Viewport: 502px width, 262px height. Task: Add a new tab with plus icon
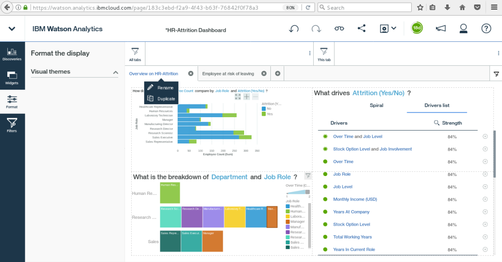tap(278, 74)
